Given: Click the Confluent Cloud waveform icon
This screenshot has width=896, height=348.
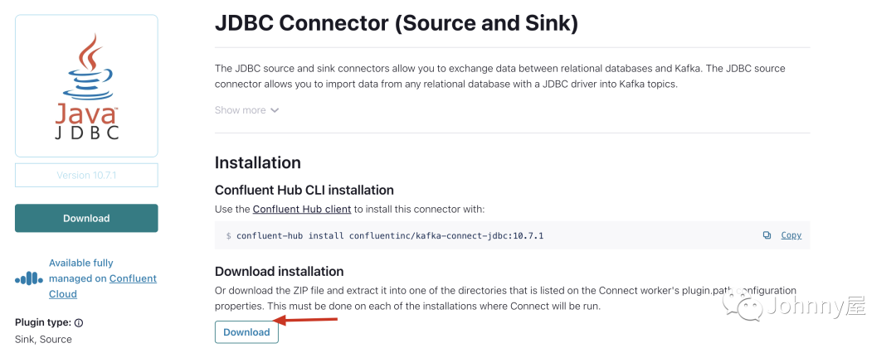Looking at the screenshot, I should click(x=29, y=278).
